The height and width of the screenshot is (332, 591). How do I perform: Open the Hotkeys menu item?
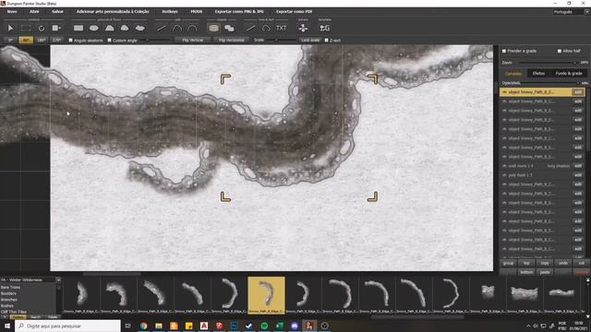(x=170, y=12)
